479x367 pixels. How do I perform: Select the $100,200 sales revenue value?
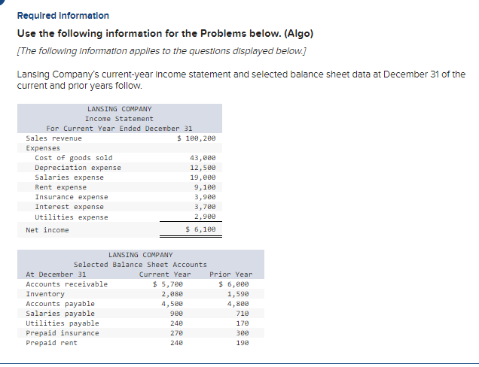(x=197, y=138)
